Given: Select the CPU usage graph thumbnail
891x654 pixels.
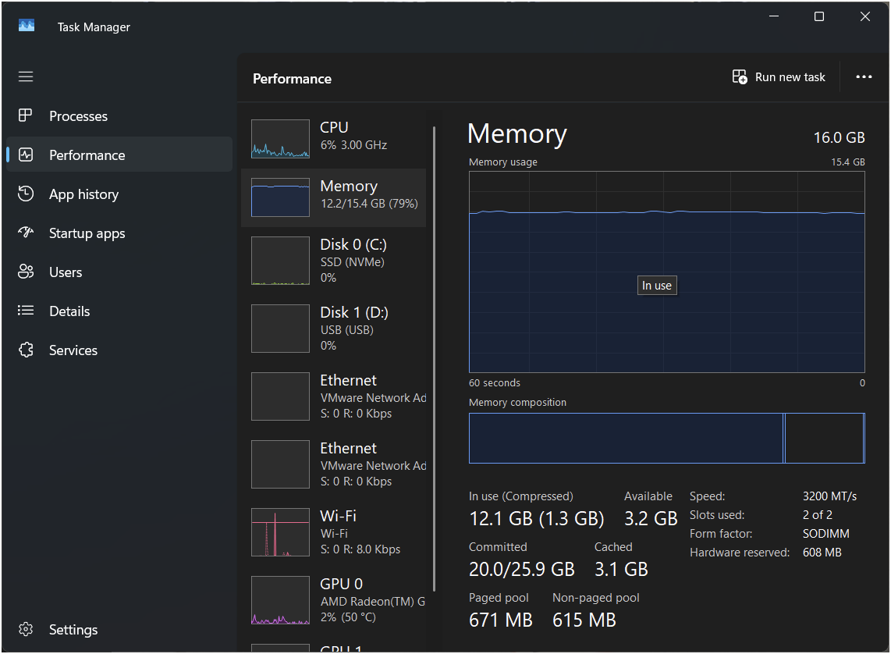Looking at the screenshot, I should tap(280, 139).
